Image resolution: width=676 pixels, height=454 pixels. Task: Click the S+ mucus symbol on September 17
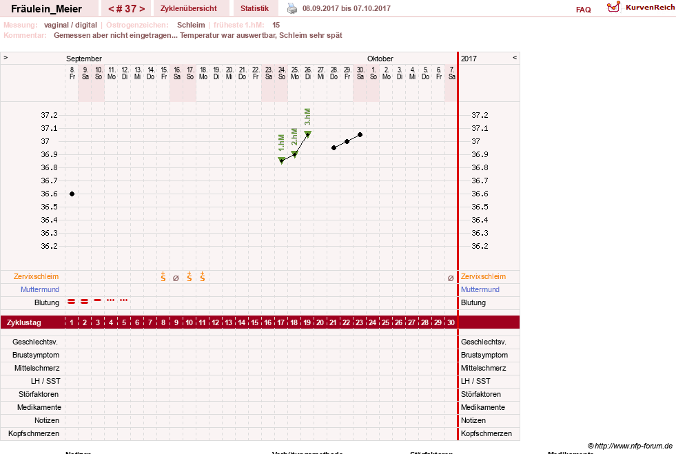pos(190,277)
